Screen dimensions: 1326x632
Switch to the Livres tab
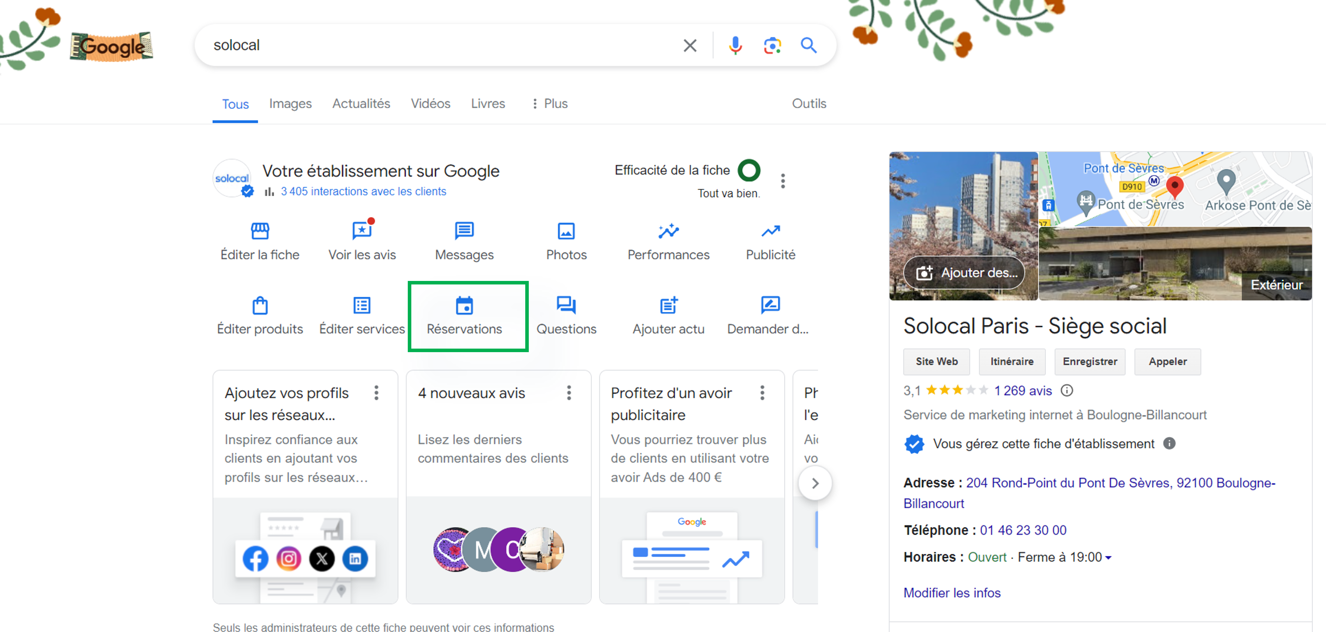click(488, 103)
